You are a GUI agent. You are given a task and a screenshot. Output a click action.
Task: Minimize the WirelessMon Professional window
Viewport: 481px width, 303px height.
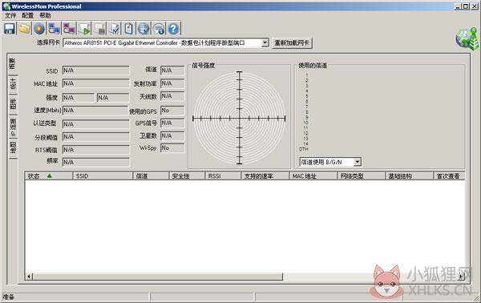point(458,6)
